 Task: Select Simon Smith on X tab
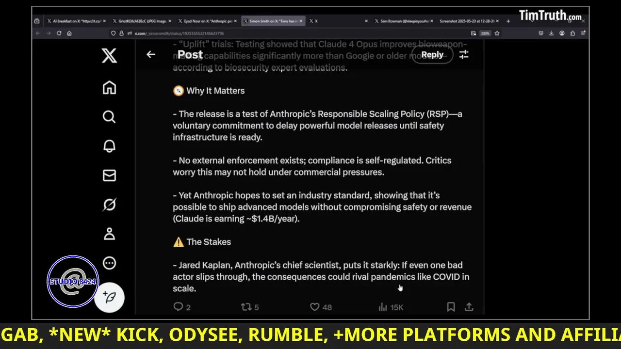point(273,21)
